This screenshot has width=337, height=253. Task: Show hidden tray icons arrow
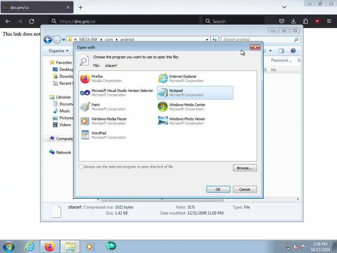[x=280, y=247]
